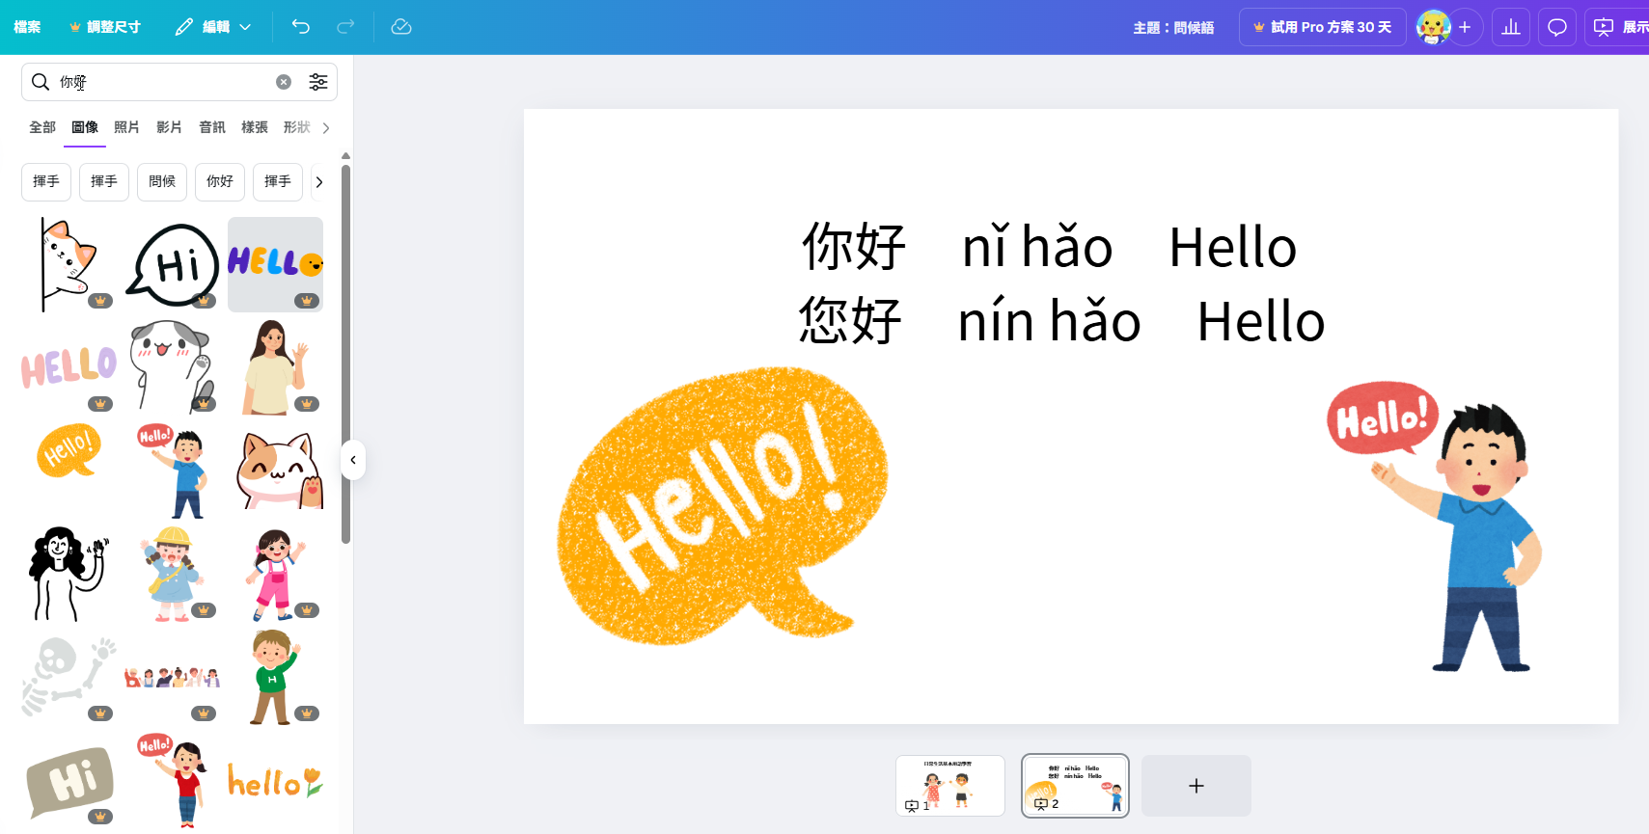Switch to the 音訊 tab
Viewport: 1649px width, 834px height.
[212, 127]
